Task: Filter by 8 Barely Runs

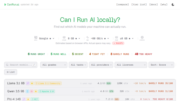Action: (120, 54)
